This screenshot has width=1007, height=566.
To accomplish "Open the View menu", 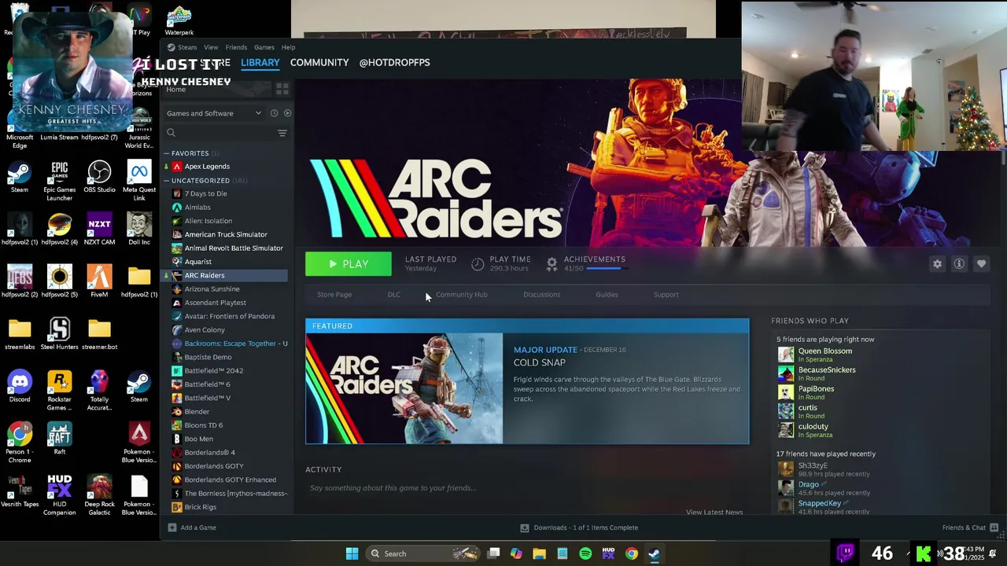I will click(211, 47).
